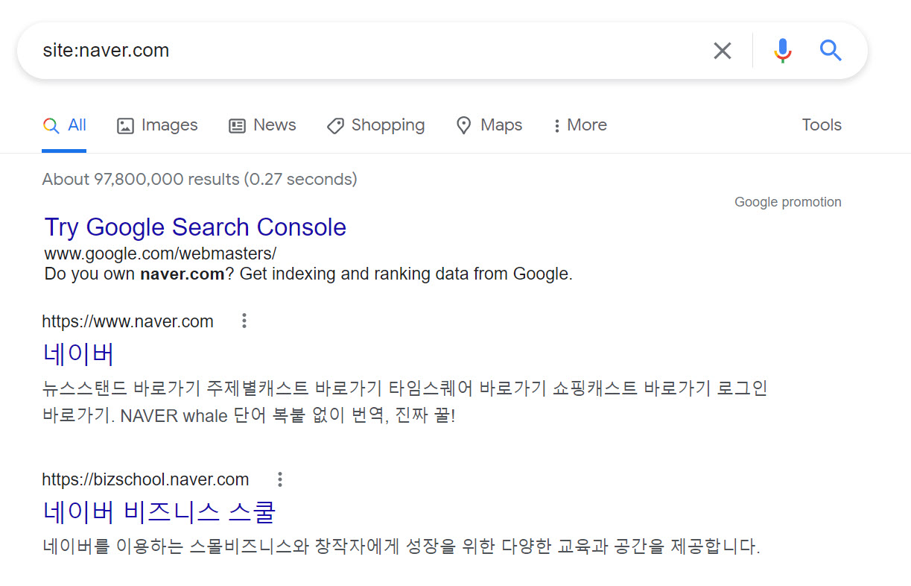The image size is (911, 586).
Task: Open the three-dot menu for www.naver.com result
Action: (x=244, y=320)
